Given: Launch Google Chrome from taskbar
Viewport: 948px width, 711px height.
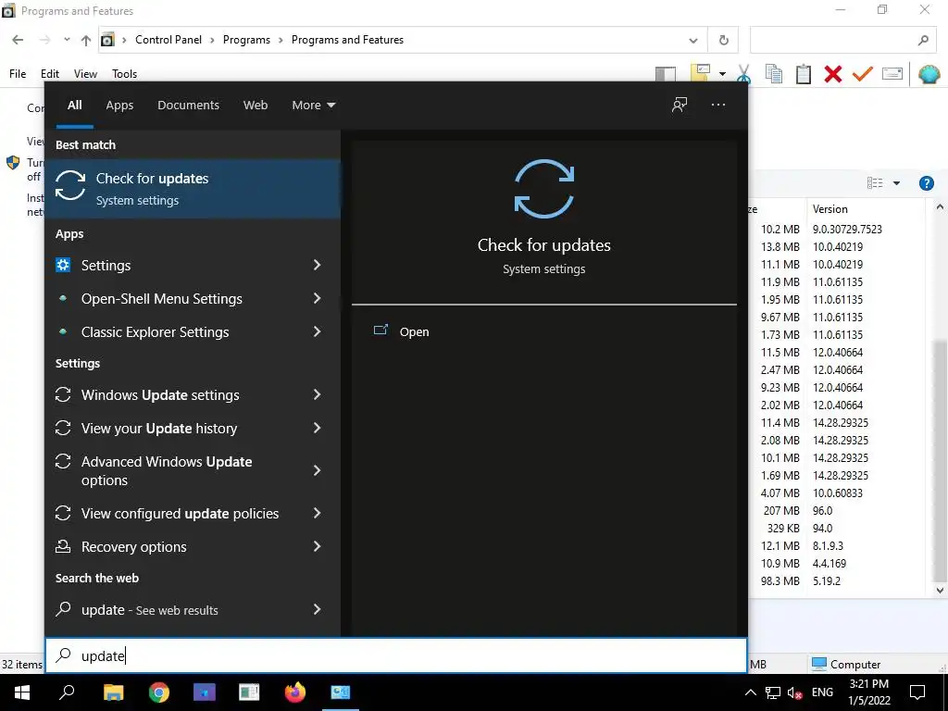Looking at the screenshot, I should tap(159, 692).
